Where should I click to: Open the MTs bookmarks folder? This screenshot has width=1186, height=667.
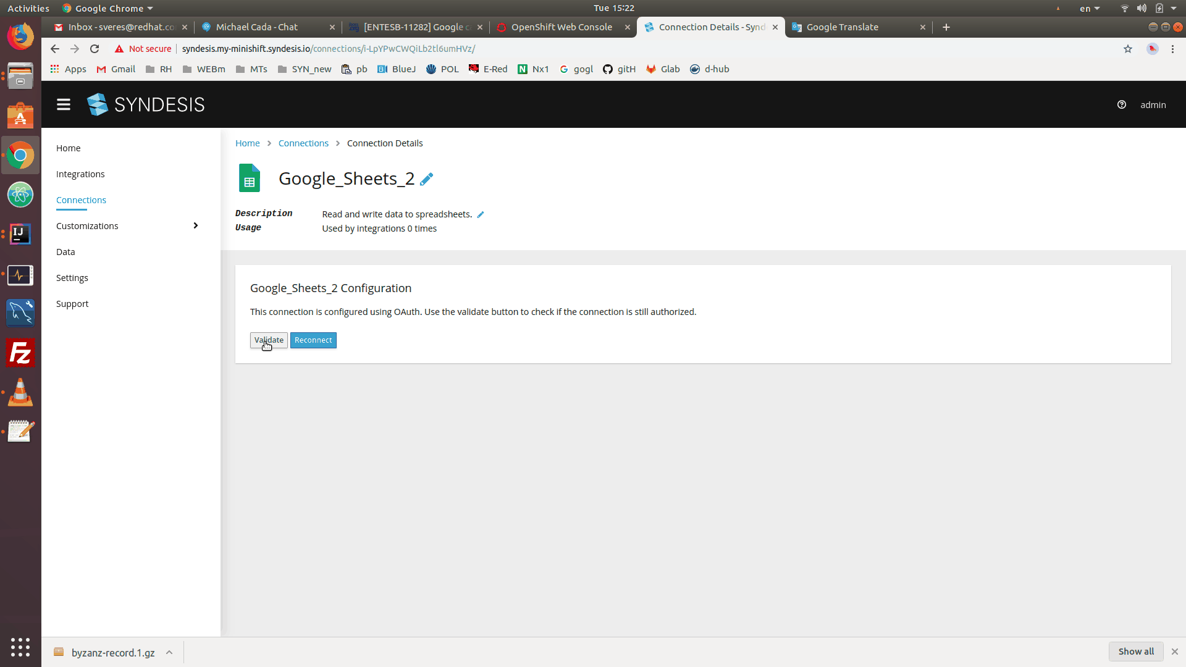point(251,69)
